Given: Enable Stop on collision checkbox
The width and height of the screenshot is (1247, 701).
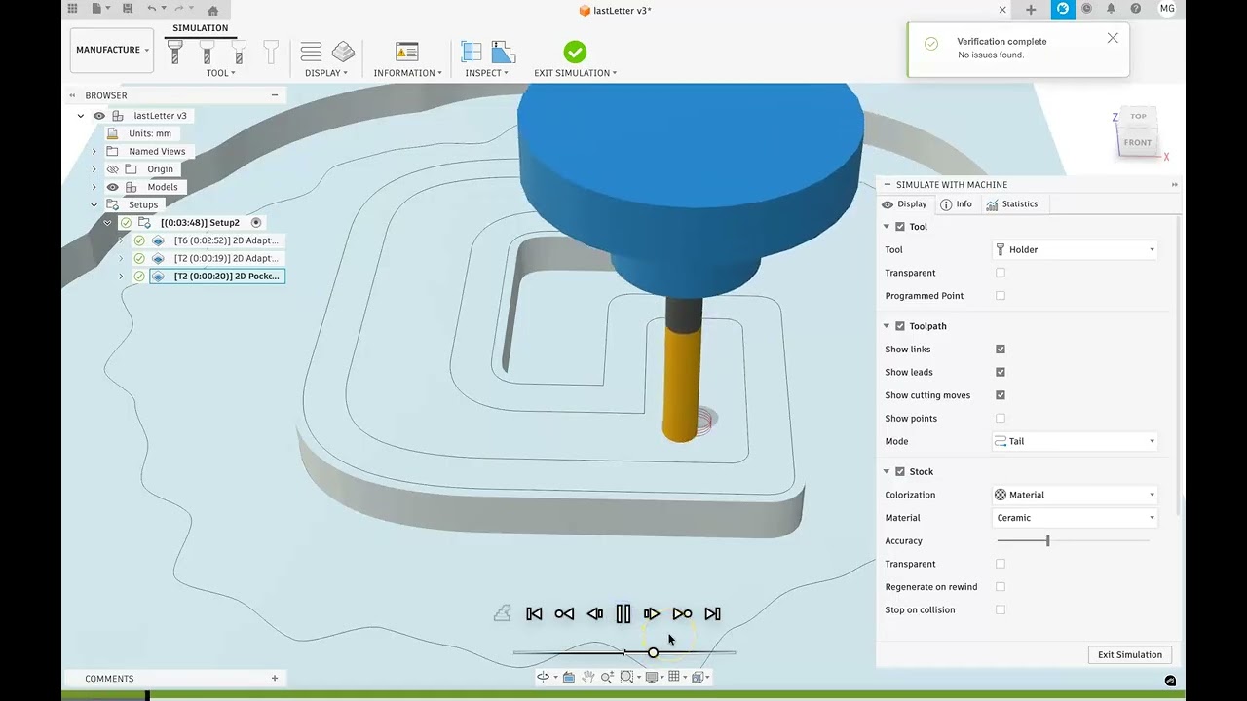Looking at the screenshot, I should 1001,609.
